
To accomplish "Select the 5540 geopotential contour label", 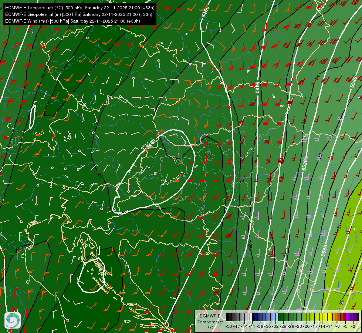I will click(353, 82).
